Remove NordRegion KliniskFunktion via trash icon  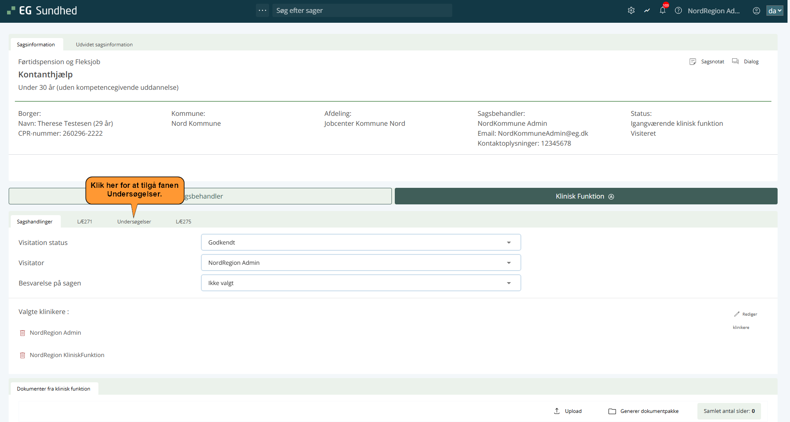coord(23,355)
